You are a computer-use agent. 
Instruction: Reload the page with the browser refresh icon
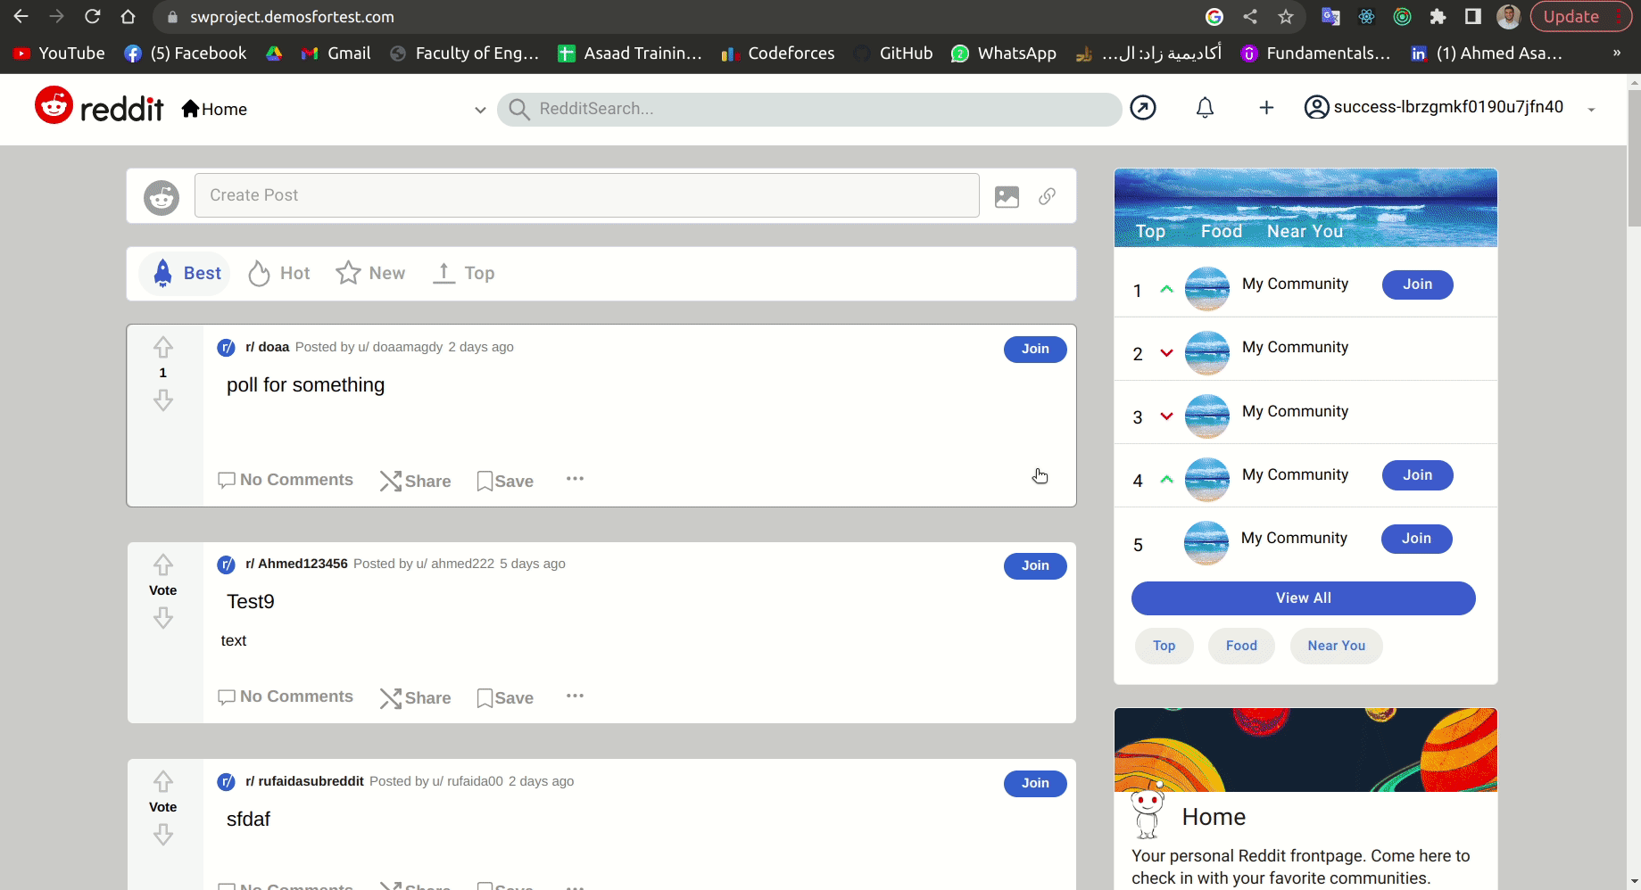click(x=92, y=17)
